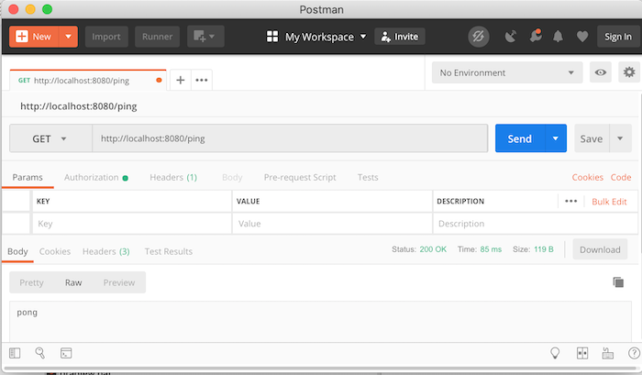642x375 pixels.
Task: Click the blue Send button
Action: click(519, 139)
